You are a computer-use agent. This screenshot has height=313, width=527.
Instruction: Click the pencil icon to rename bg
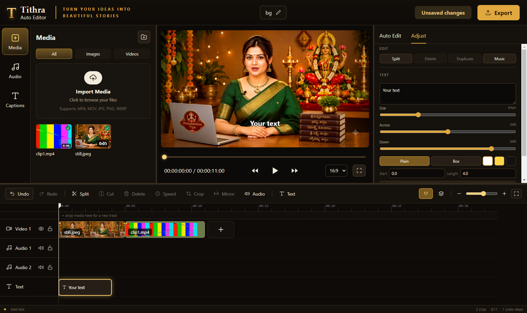point(278,13)
